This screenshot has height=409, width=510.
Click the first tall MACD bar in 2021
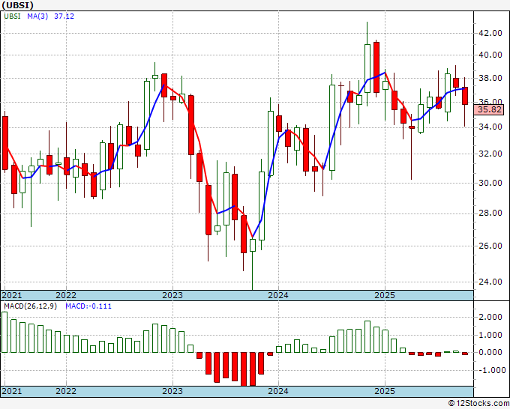pos(4,332)
